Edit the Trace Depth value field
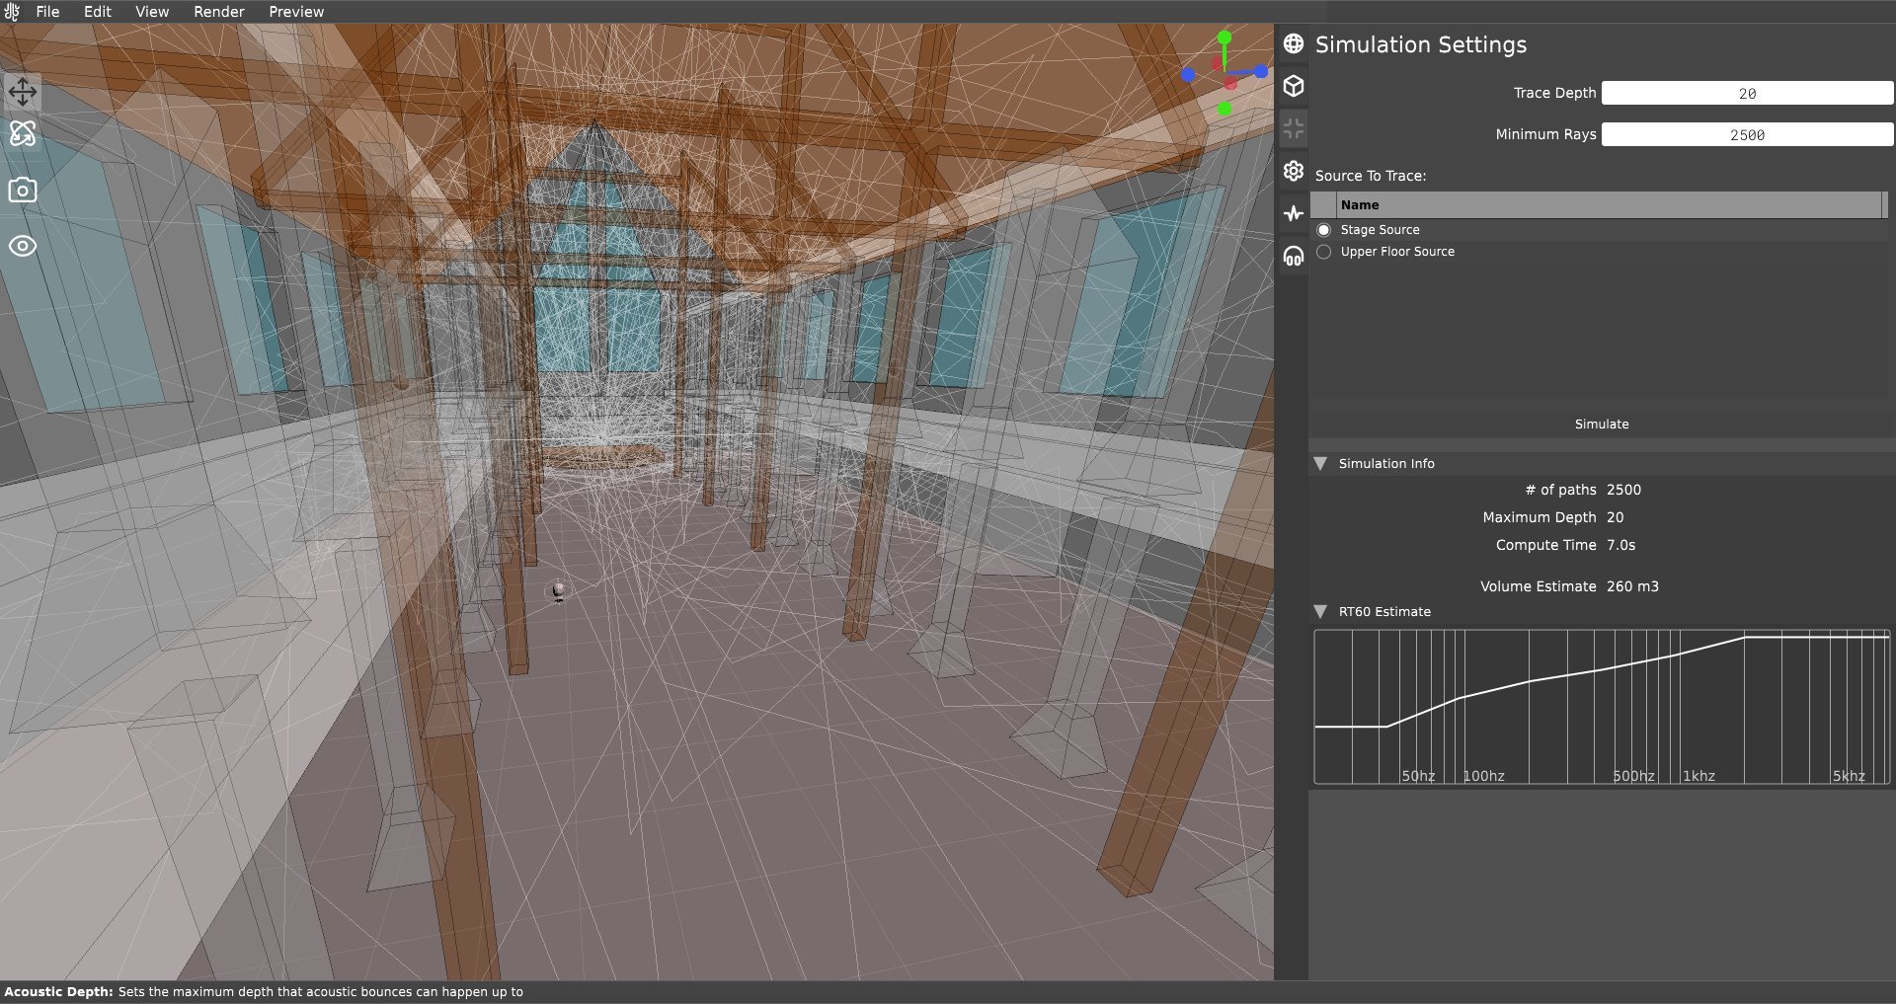 tap(1747, 92)
